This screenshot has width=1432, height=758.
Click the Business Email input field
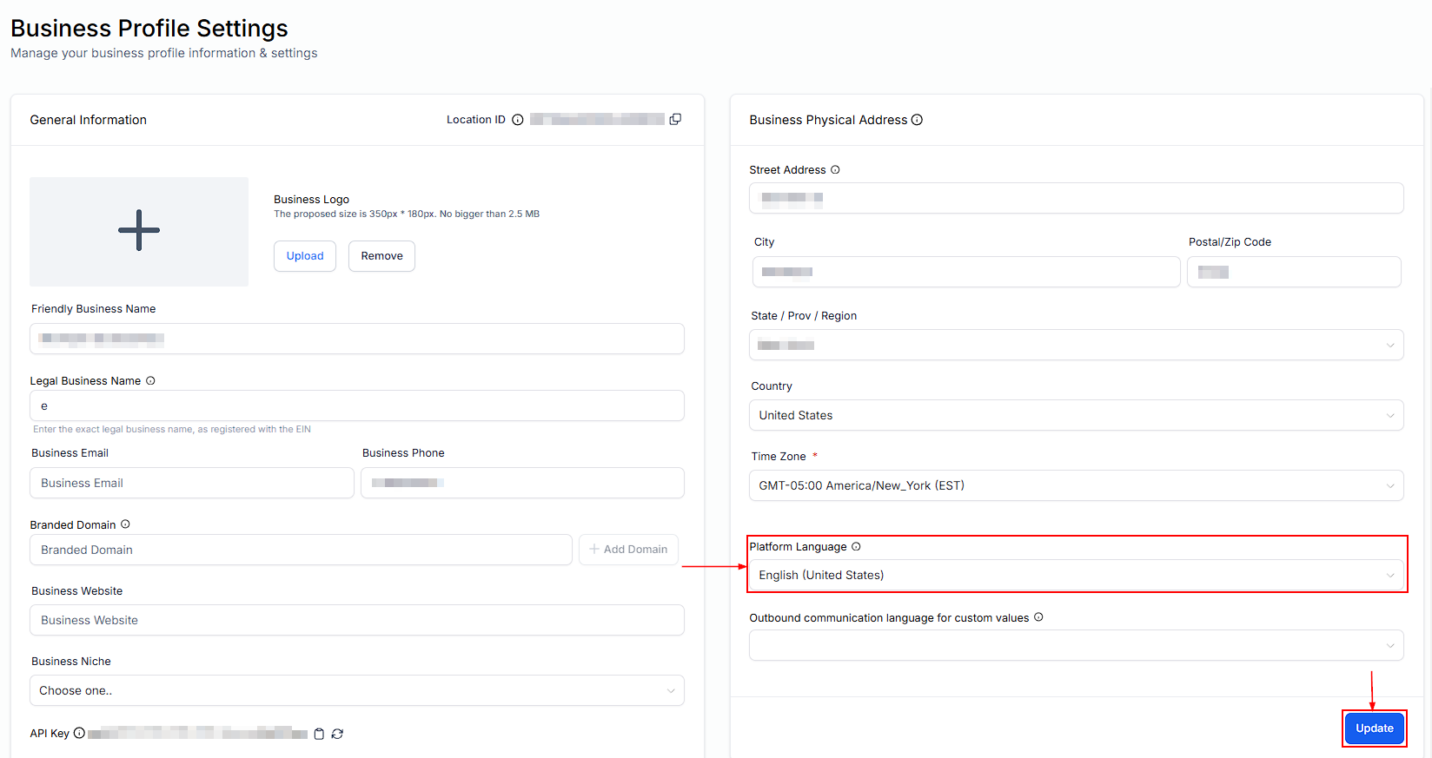coord(192,483)
